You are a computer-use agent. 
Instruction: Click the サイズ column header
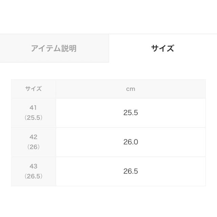(34, 89)
